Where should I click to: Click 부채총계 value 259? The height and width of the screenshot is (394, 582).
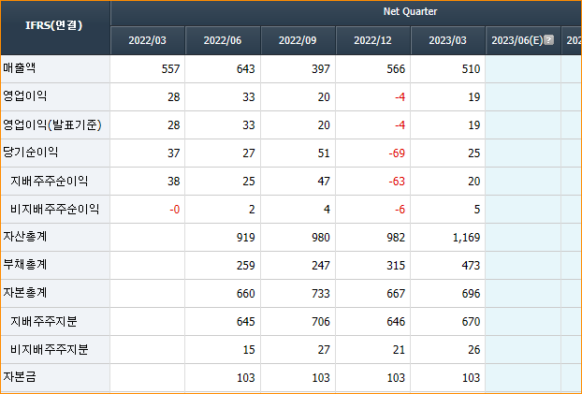tap(246, 266)
